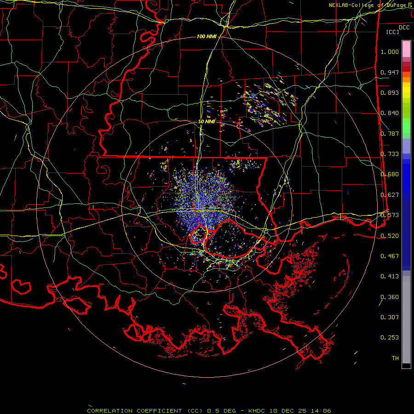Click the 0.5 DEG elevation text
The width and height of the screenshot is (414, 414).
(221, 411)
